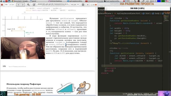Select myCrazySecondGame.html breadcrumb in VS Code
Screen dimensions: 171x96
tap(128, 14)
